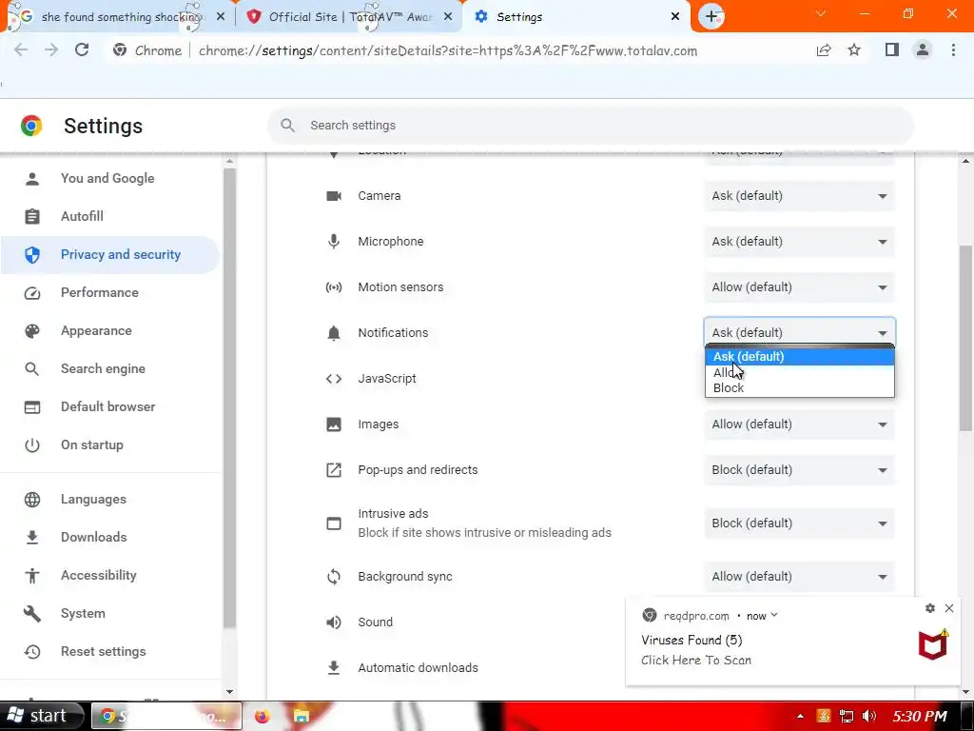Open a new tab with the plus button
Image resolution: width=974 pixels, height=731 pixels.
click(x=711, y=17)
